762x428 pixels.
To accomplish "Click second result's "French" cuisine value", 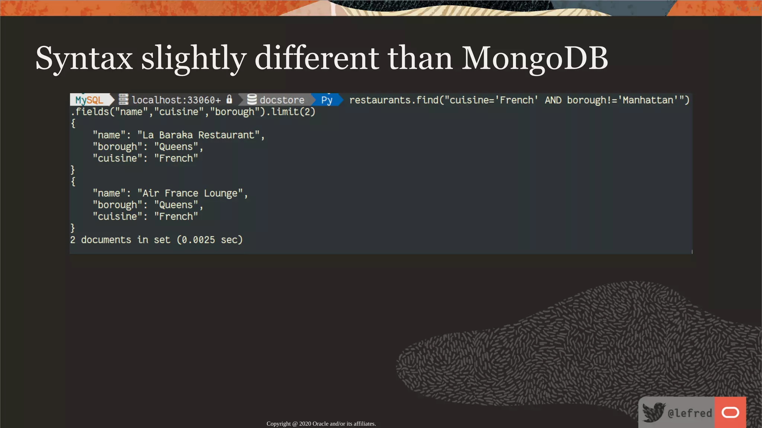I will (x=176, y=217).
